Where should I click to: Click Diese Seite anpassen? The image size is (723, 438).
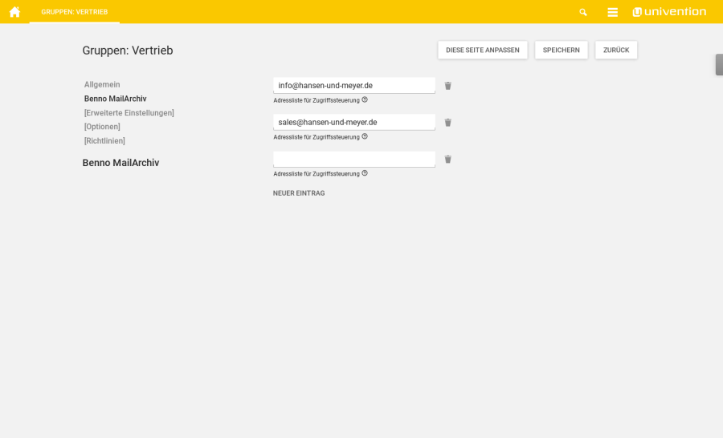pyautogui.click(x=482, y=50)
